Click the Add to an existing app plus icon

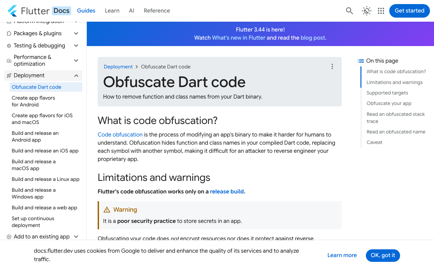pyautogui.click(x=9, y=236)
